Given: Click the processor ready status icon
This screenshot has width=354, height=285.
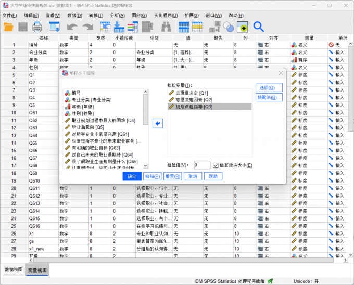Looking at the screenshot, I should [x=270, y=281].
